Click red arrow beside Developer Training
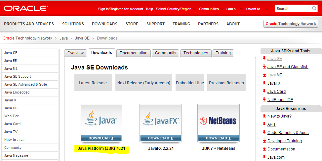This screenshot has width=322, height=161. tap(264, 141)
